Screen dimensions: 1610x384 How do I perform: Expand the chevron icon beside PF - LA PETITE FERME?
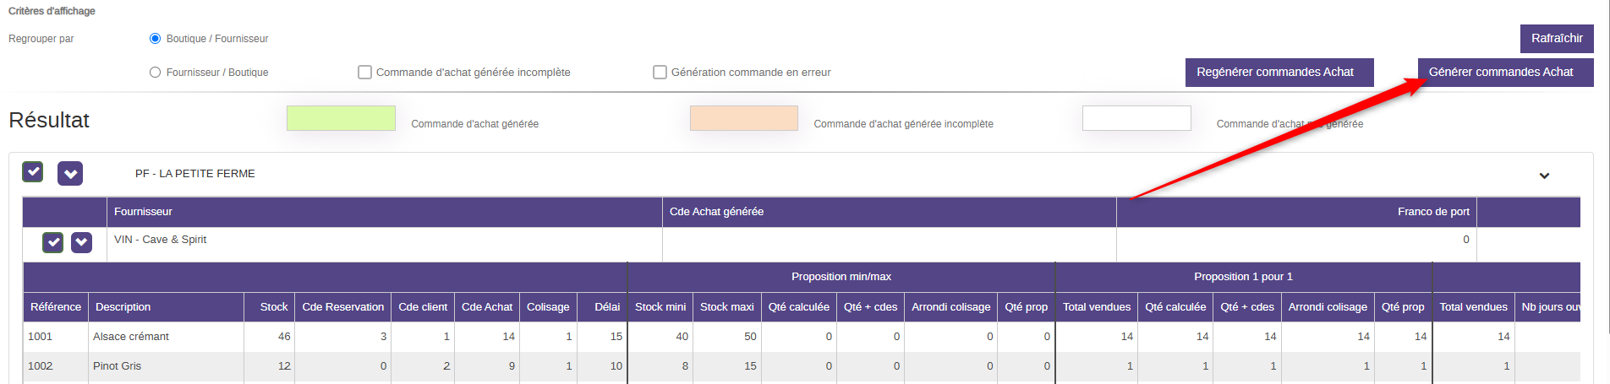[x=70, y=173]
